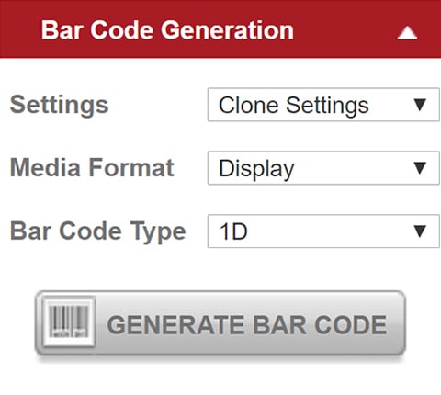Click the Display dropdown's black arrow
Image resolution: width=441 pixels, height=395 pixels.
pos(420,168)
